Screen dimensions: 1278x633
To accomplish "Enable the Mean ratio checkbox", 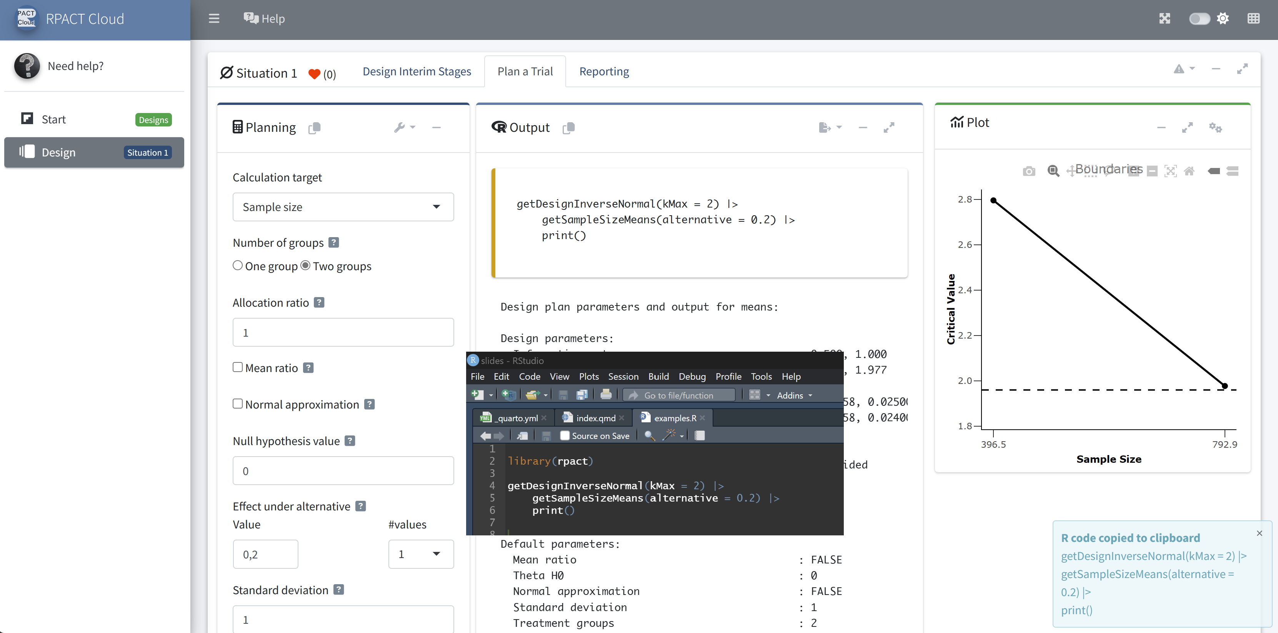I will (x=238, y=367).
